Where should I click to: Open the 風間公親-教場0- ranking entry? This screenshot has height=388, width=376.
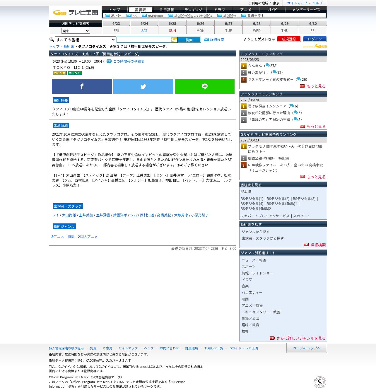click(268, 158)
